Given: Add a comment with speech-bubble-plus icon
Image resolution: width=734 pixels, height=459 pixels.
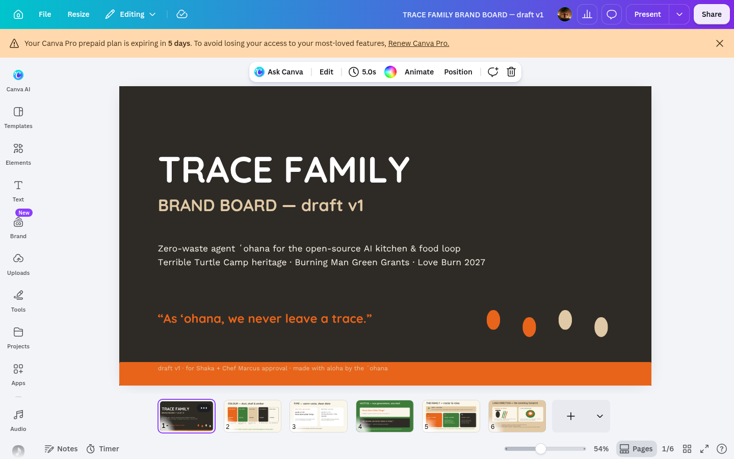Looking at the screenshot, I should tap(493, 72).
